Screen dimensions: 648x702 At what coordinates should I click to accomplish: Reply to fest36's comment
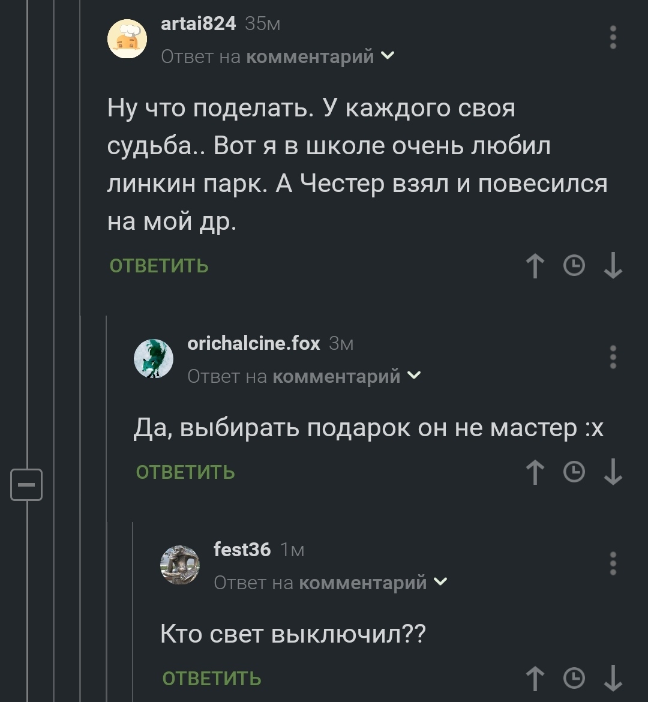pos(212,678)
